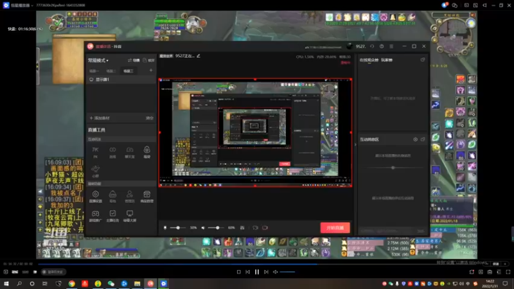Open the lucky bag (福袋) tool
The height and width of the screenshot is (289, 514).
(x=147, y=152)
